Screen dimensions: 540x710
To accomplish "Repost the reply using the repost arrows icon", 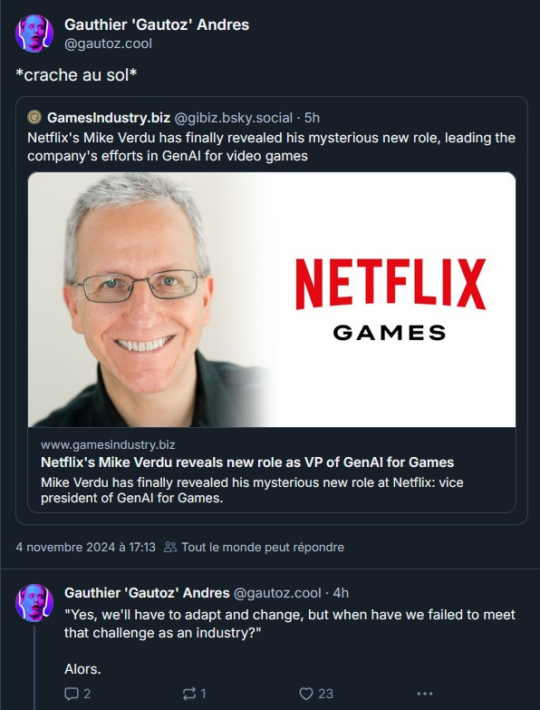I will coord(188,694).
